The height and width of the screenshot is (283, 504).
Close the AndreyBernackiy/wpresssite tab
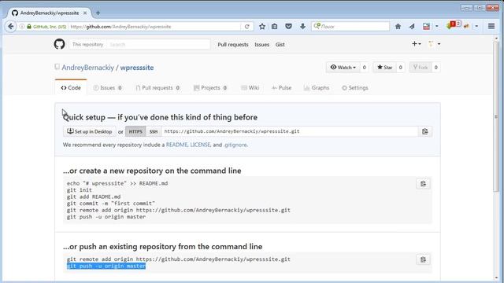(x=85, y=13)
